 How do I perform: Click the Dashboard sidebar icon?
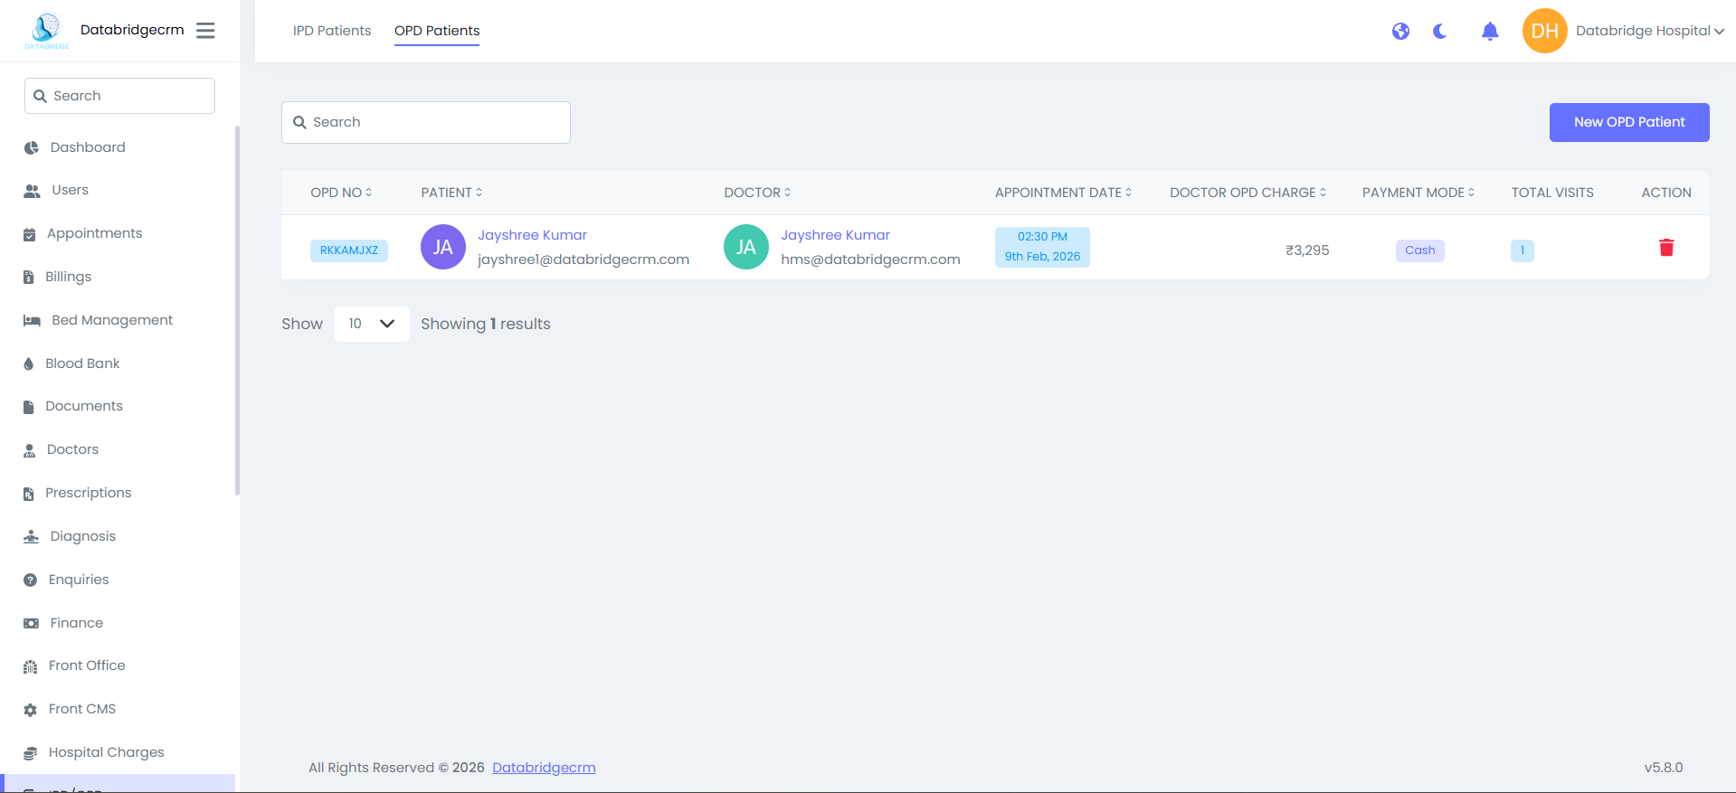pos(32,147)
